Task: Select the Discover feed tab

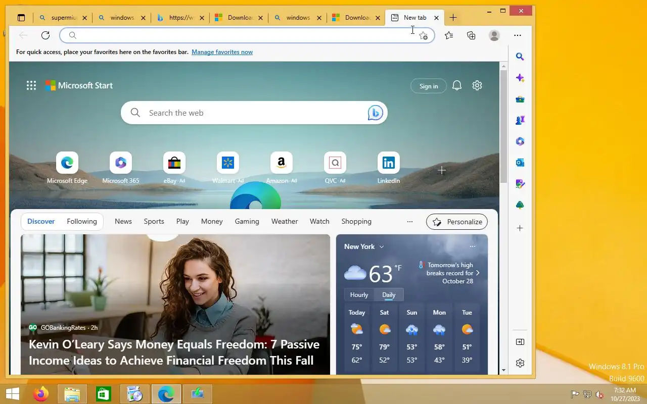Action: coord(41,221)
